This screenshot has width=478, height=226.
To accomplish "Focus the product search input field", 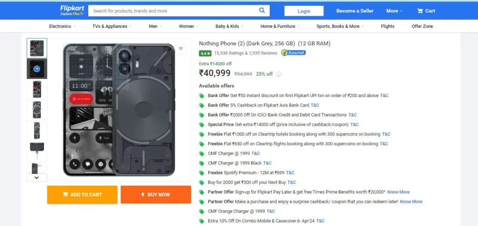I will click(x=173, y=11).
